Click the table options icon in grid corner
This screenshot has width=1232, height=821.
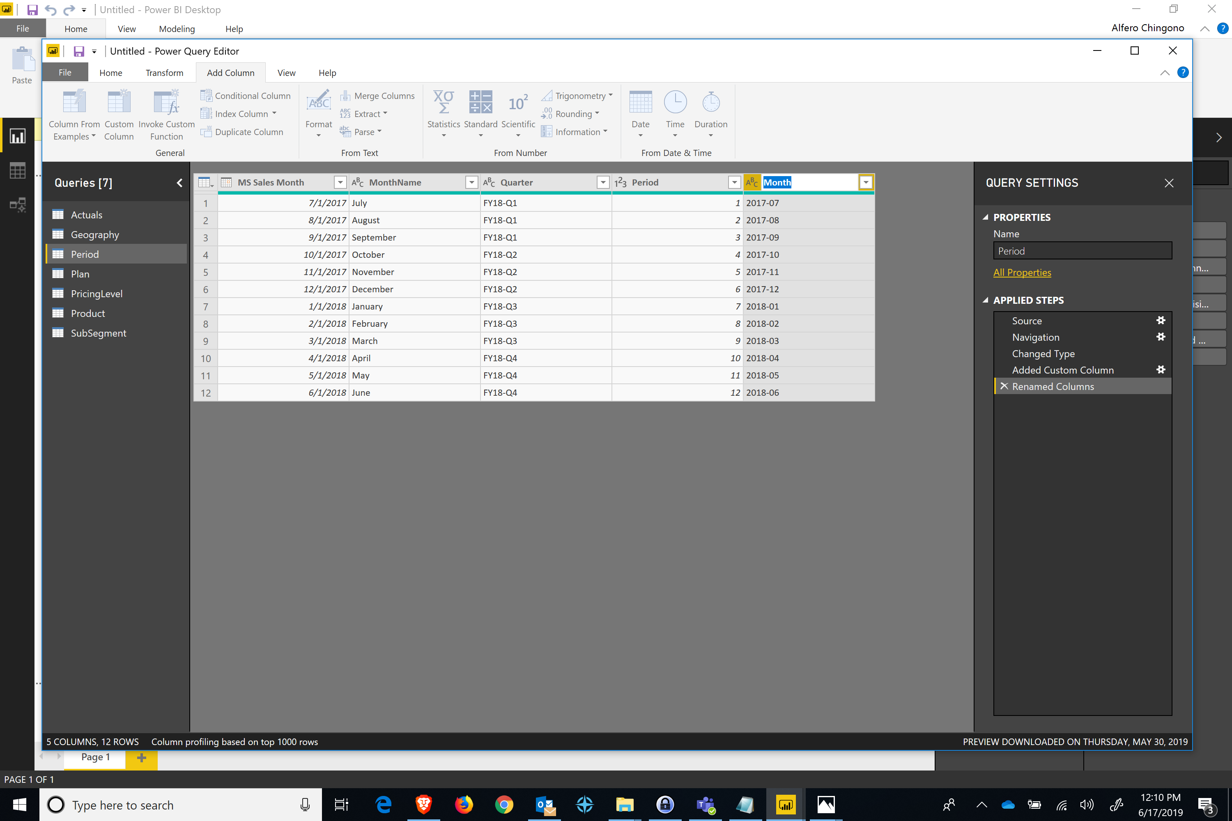(205, 182)
